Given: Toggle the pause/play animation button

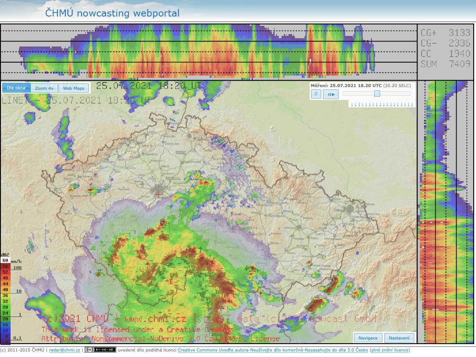Looking at the screenshot, I should click(x=331, y=94).
